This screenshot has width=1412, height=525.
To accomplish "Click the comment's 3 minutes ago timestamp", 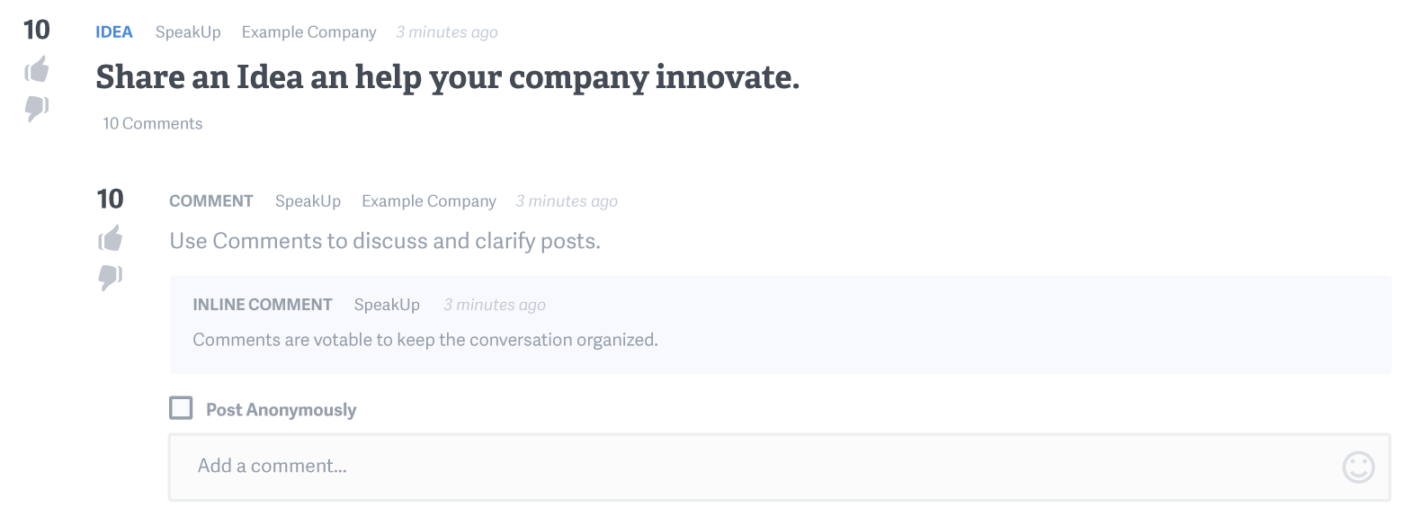I will coord(567,201).
